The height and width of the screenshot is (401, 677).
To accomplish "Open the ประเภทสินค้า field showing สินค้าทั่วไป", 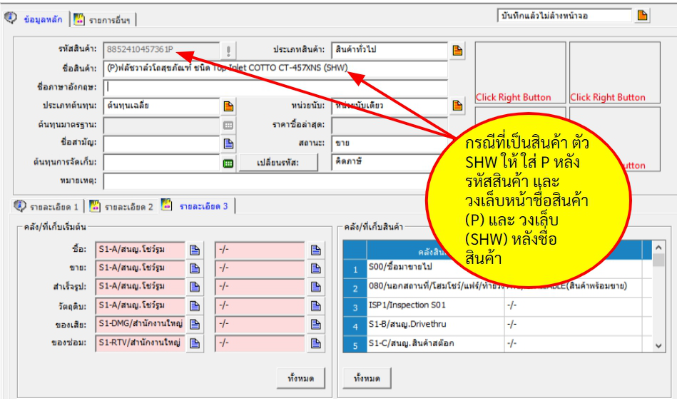I will (390, 50).
